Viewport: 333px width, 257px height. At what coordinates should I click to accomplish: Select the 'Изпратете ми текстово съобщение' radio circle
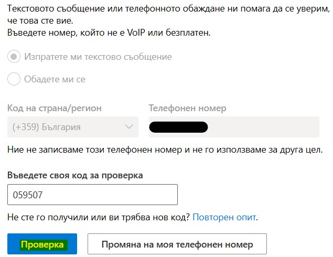pyautogui.click(x=15, y=57)
